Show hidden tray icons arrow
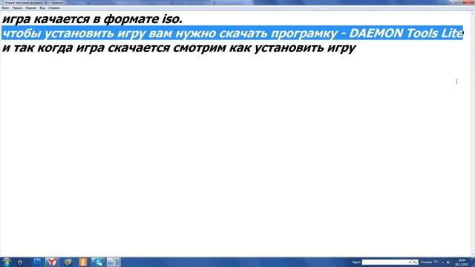 coord(442,263)
